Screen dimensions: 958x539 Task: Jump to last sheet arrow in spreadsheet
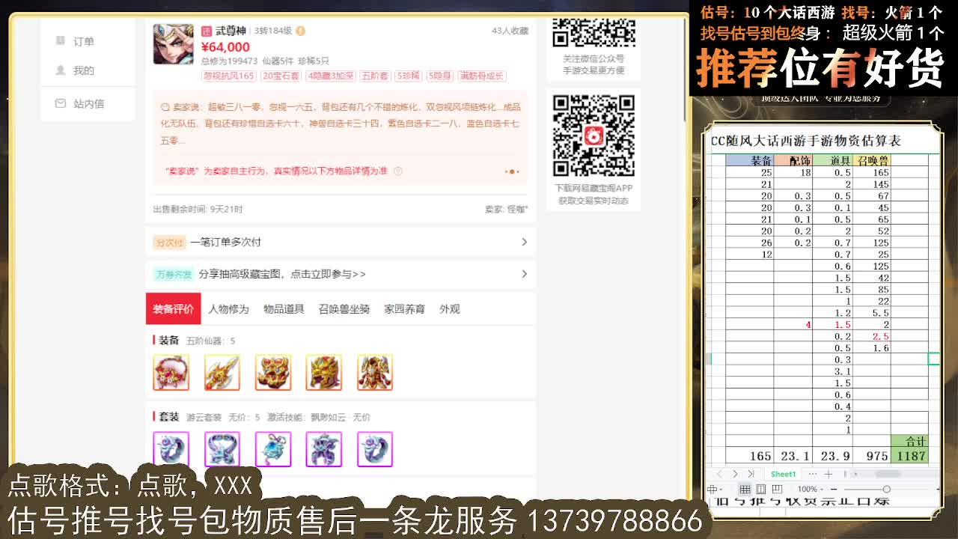coord(751,474)
